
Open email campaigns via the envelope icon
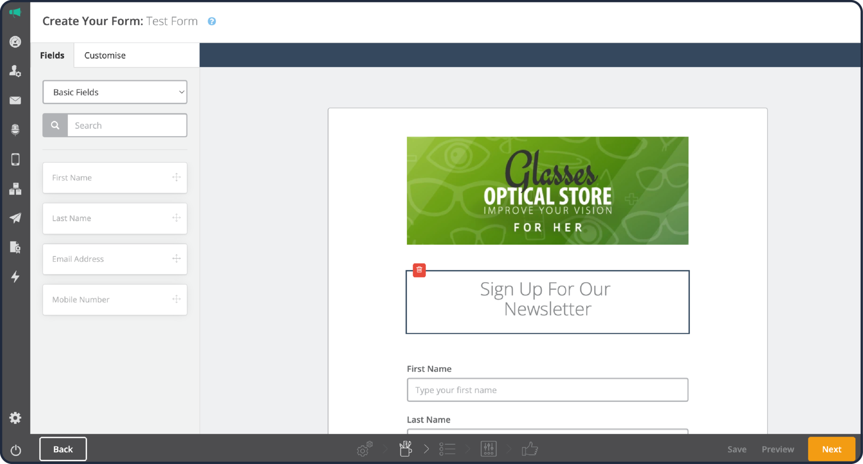pos(15,100)
